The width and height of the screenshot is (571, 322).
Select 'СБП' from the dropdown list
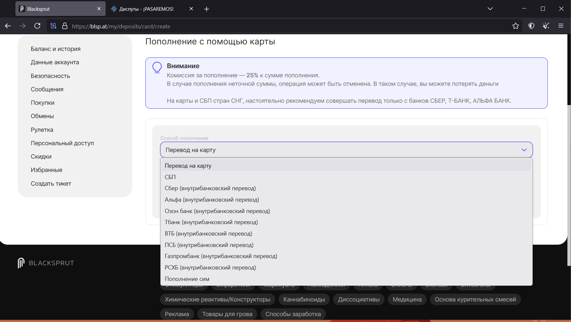[x=170, y=177]
